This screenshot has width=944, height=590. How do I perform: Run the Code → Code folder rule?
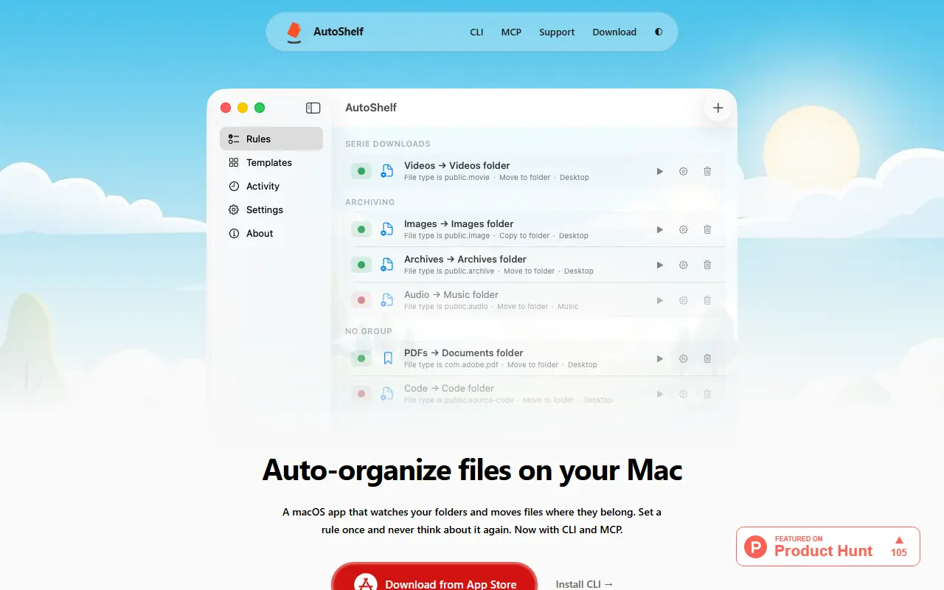pyautogui.click(x=660, y=394)
